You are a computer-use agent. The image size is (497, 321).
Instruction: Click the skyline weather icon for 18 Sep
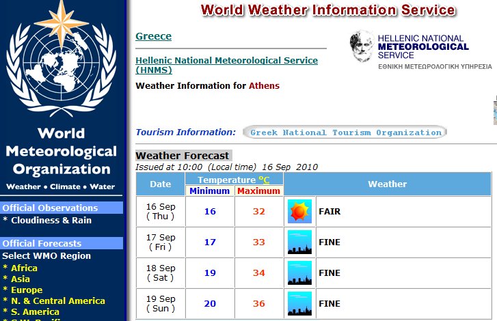(299, 273)
